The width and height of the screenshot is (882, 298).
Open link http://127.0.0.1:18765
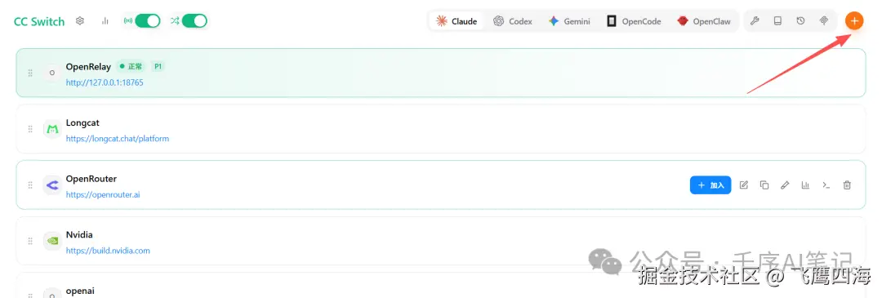click(x=105, y=82)
